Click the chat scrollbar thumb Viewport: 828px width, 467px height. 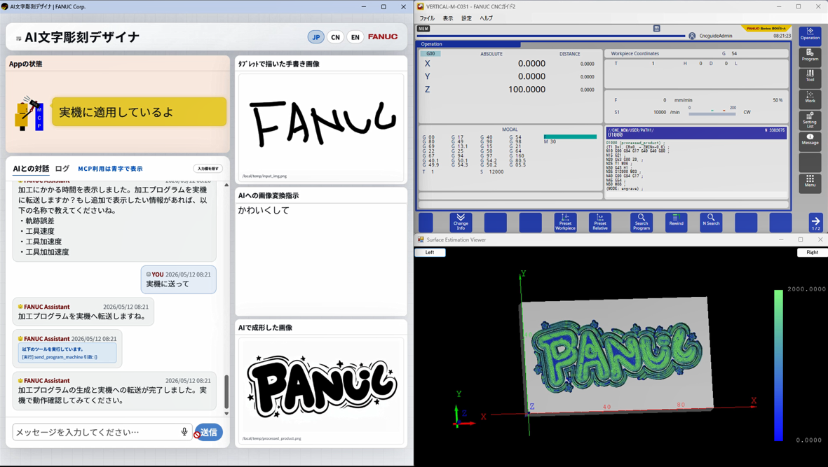(226, 391)
